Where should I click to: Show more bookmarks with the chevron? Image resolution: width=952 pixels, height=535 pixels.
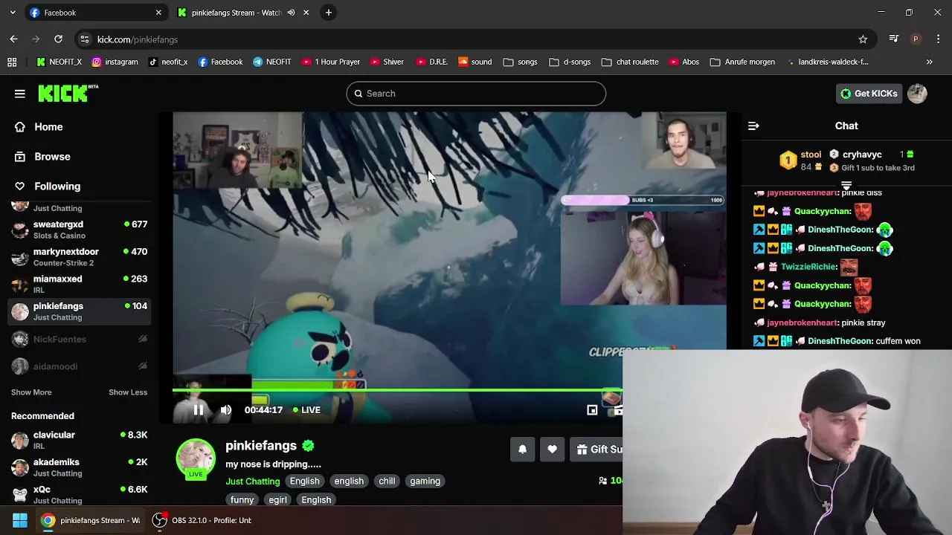(930, 62)
